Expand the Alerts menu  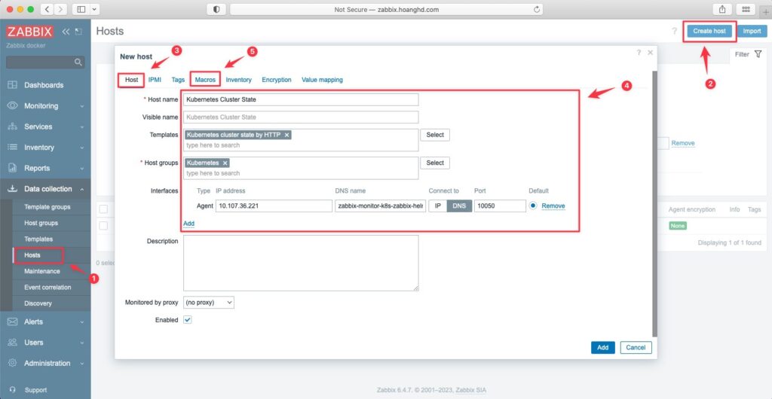81,322
